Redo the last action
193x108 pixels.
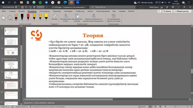pyautogui.click(x=31, y=7)
